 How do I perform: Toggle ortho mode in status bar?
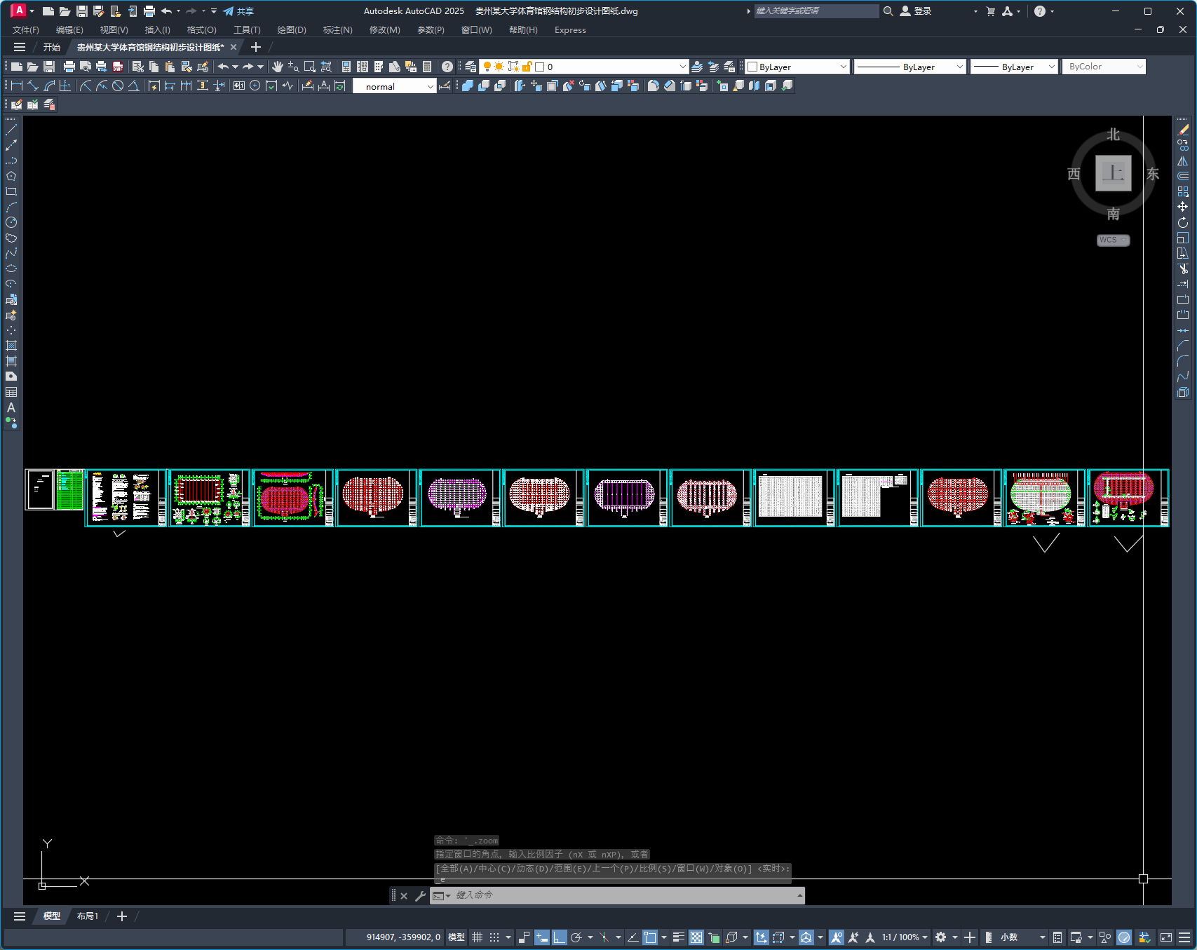(559, 937)
